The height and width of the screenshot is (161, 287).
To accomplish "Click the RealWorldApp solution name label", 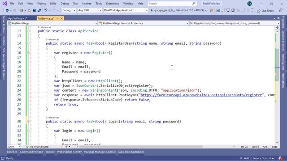I will click(211, 4).
